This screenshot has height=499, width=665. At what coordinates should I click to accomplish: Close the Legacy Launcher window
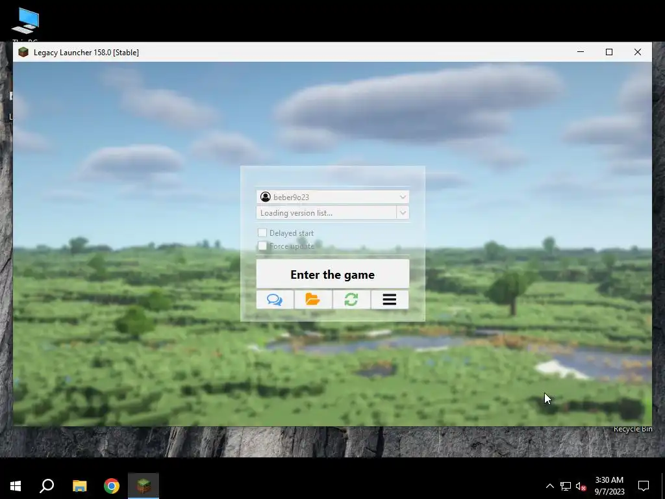[x=638, y=52]
